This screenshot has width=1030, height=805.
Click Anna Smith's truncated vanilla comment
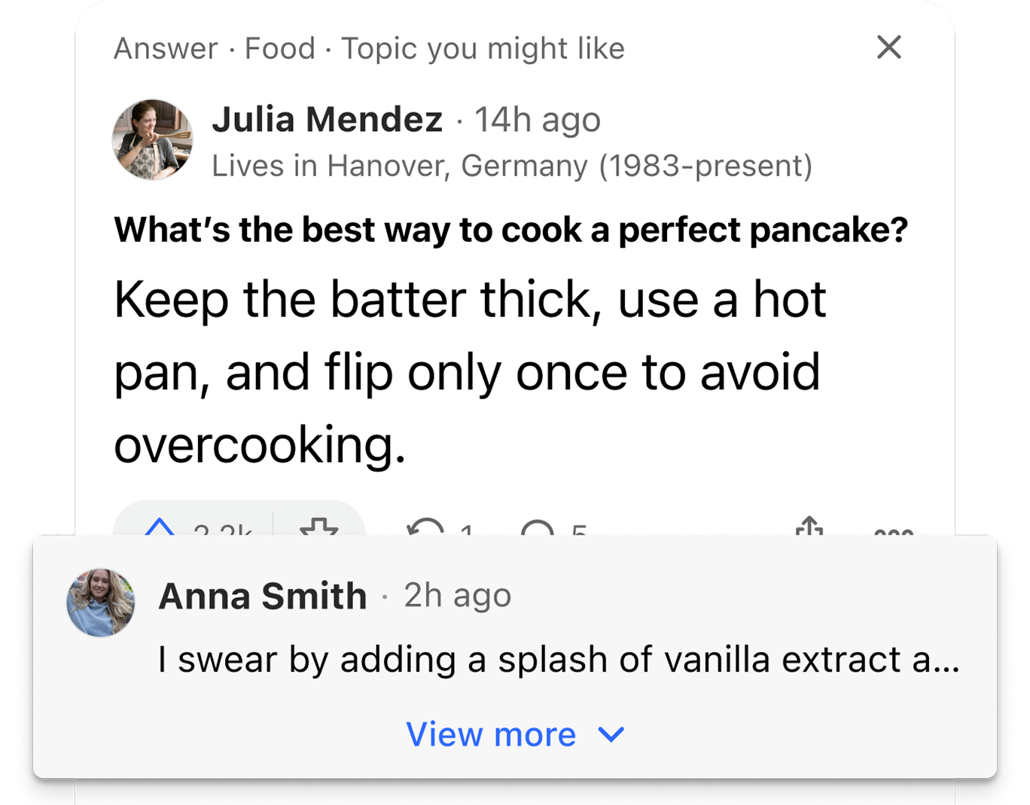559,660
